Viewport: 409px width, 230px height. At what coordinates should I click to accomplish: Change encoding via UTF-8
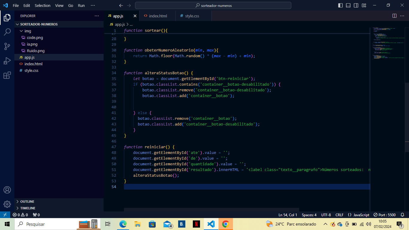click(x=326, y=215)
